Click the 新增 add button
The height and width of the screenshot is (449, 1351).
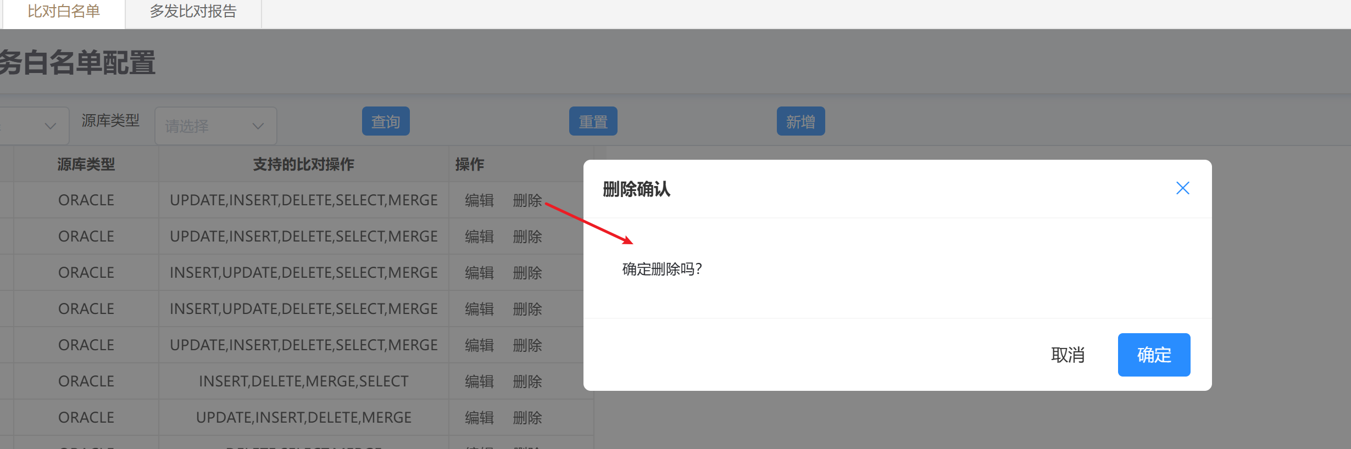click(800, 121)
